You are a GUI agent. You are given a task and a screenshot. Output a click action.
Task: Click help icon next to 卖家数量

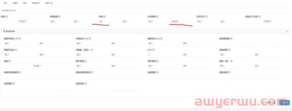coord(229,50)
